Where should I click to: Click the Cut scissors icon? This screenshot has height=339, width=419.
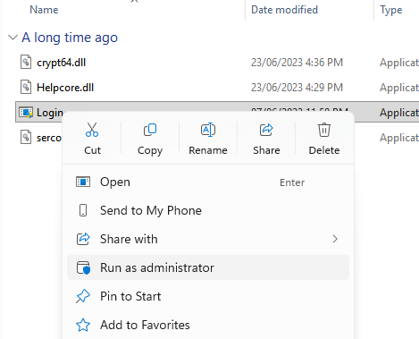92,130
